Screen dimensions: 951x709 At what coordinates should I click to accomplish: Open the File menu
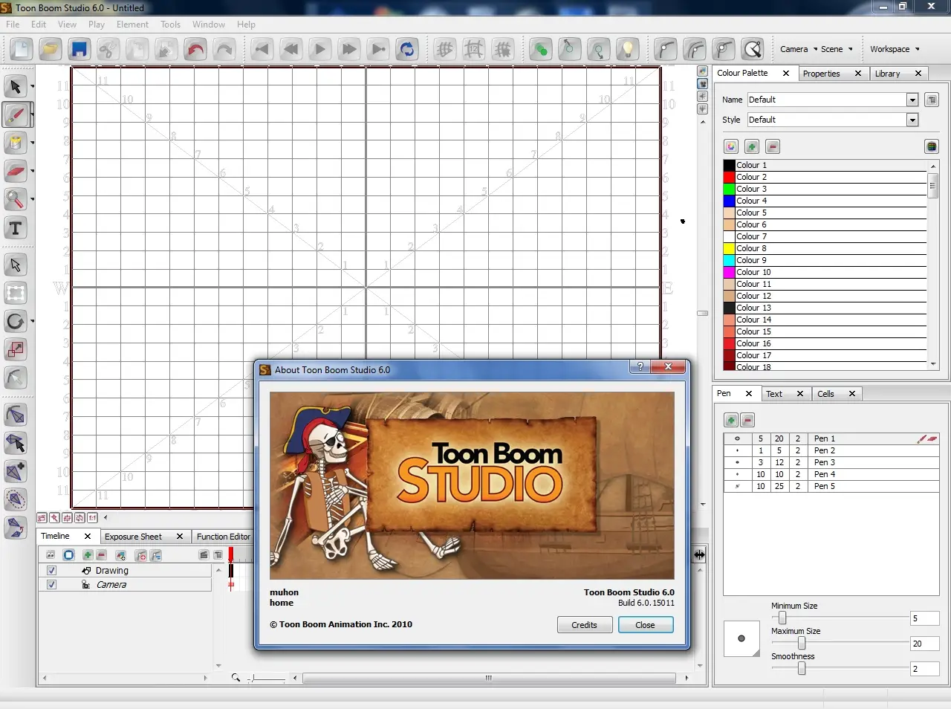pyautogui.click(x=13, y=25)
